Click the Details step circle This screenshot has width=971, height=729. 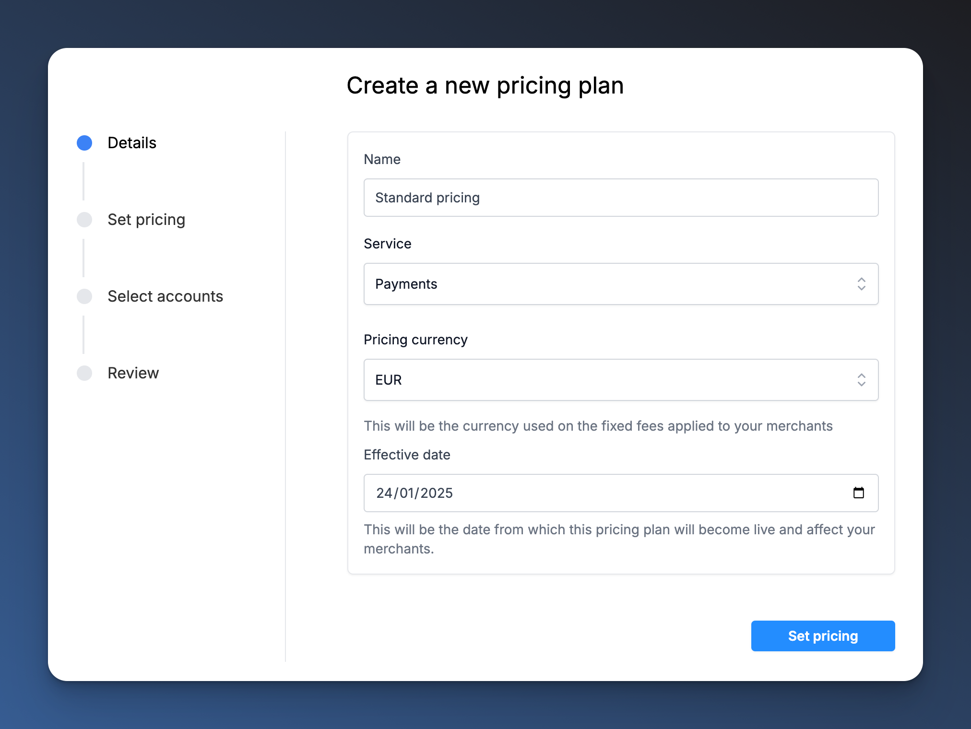click(x=84, y=143)
